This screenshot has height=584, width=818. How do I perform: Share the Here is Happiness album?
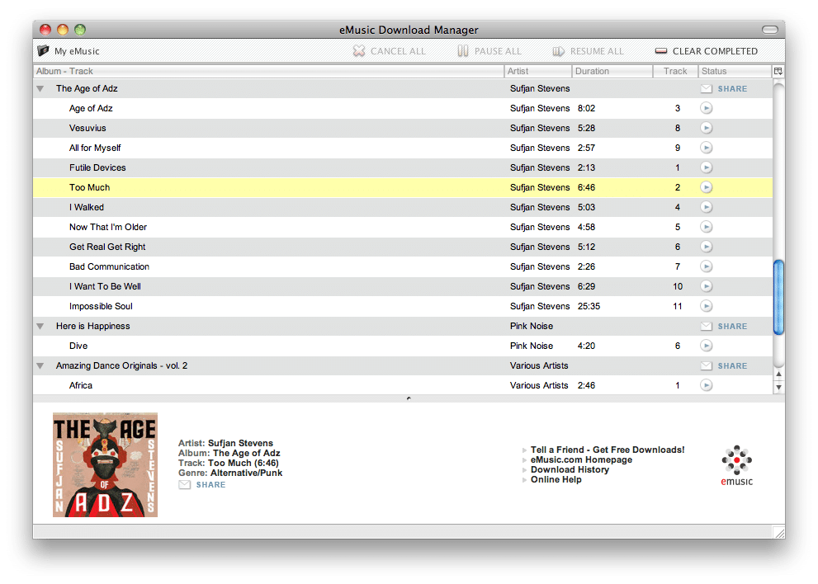pos(724,327)
